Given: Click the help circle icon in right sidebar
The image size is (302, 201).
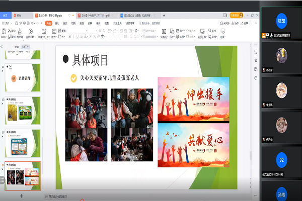Looking at the screenshot, I should click(256, 78).
